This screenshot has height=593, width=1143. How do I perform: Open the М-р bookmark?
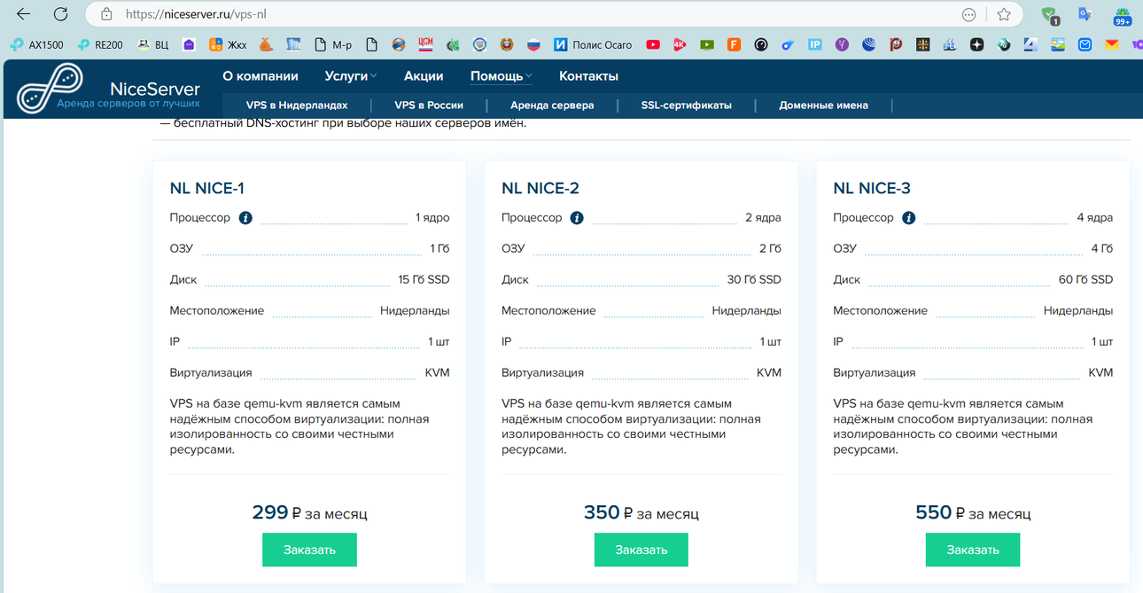coord(332,44)
